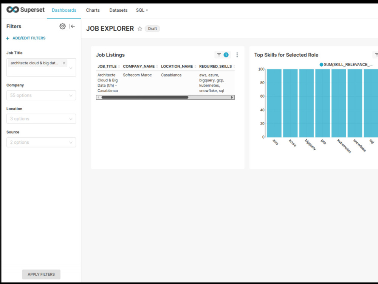
Task: Click the COMPANY_NAME column header
Action: (x=139, y=66)
